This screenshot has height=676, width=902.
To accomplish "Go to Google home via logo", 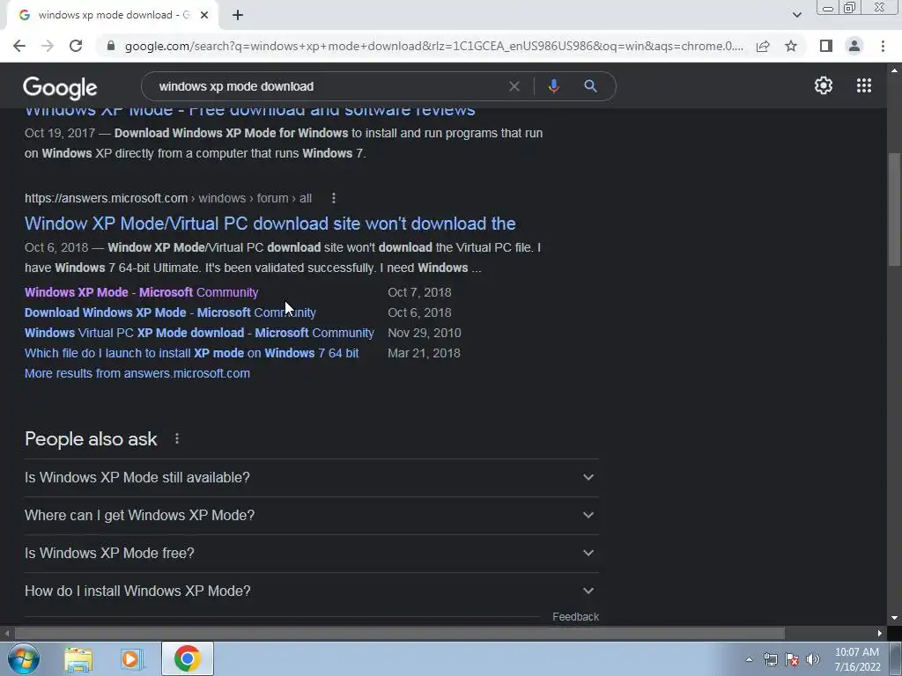I will pos(60,87).
